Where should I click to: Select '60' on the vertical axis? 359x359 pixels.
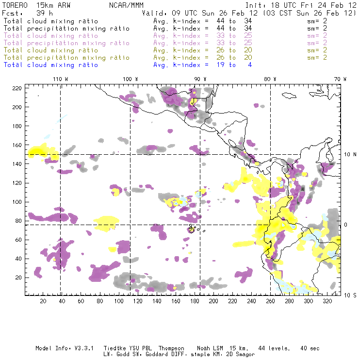pos(18,240)
